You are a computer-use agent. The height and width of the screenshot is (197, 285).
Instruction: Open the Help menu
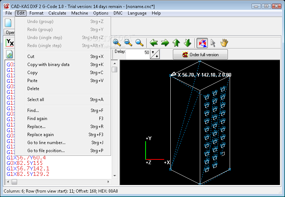coord(156,13)
